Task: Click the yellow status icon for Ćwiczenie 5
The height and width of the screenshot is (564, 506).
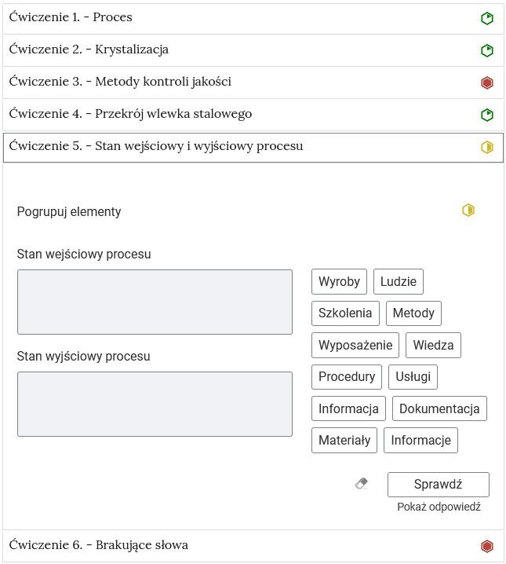Action: point(486,147)
